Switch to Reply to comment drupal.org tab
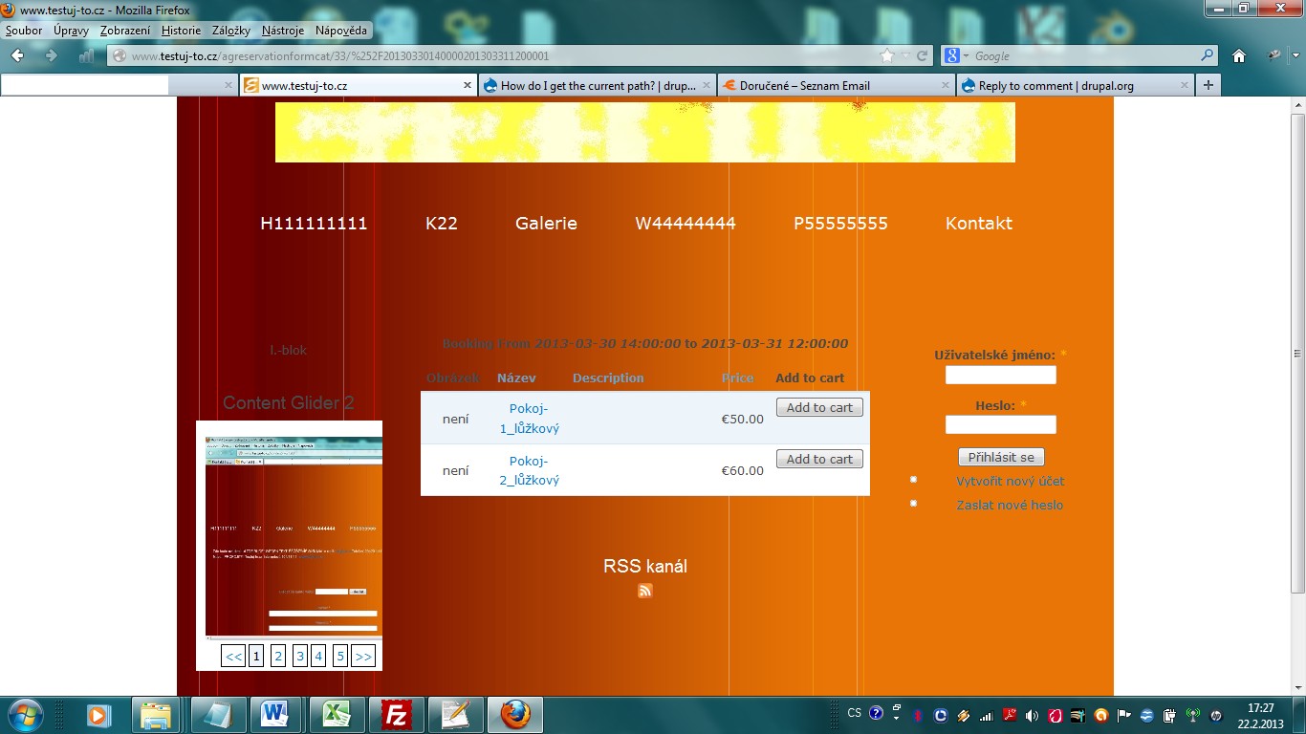 pos(1075,85)
